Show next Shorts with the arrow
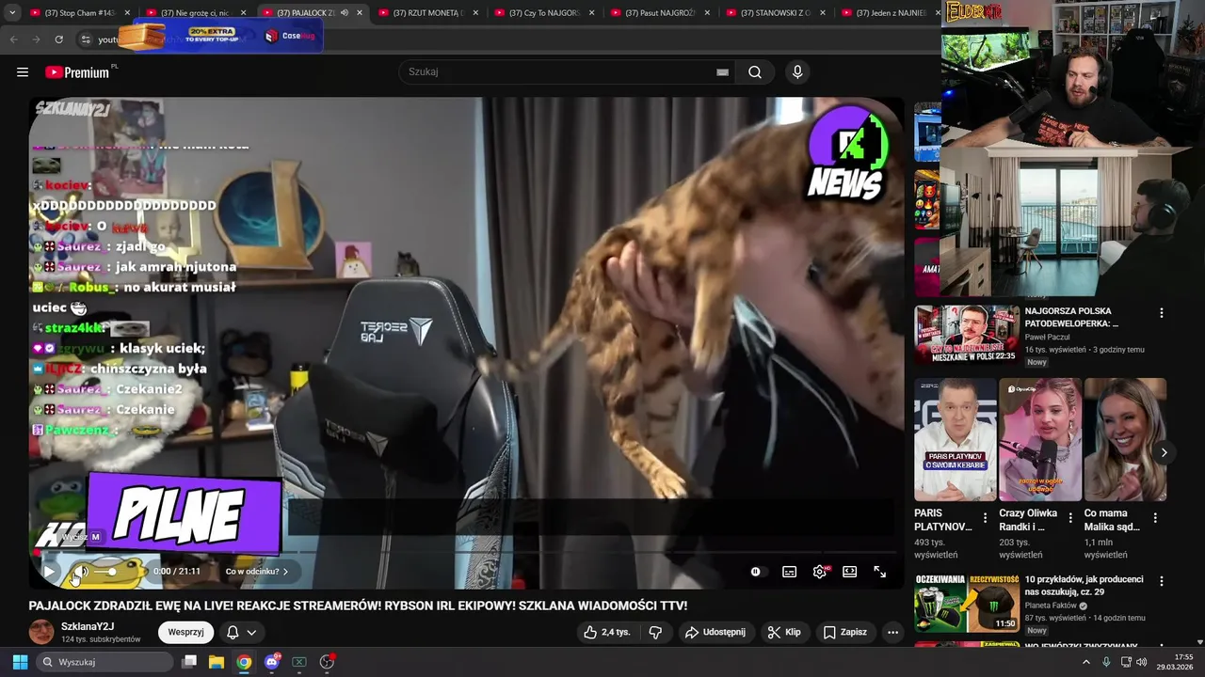 pyautogui.click(x=1164, y=452)
